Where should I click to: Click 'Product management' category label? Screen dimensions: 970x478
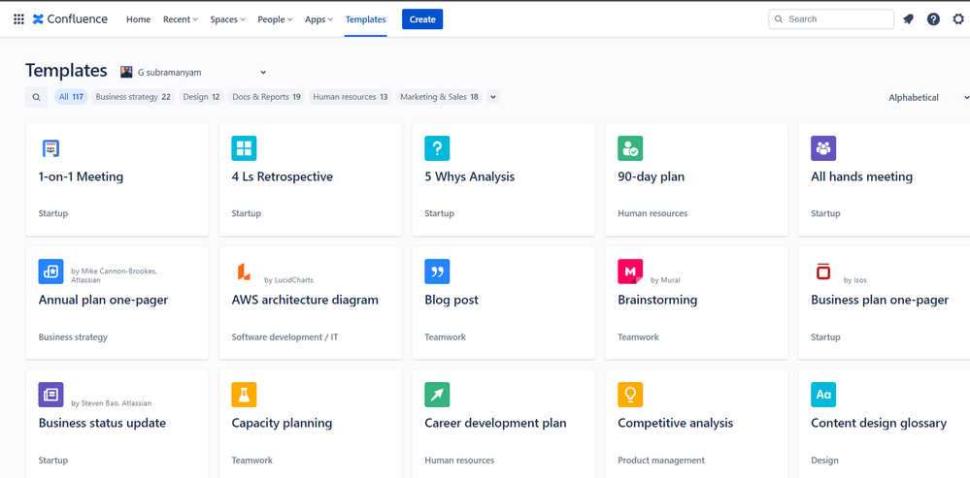(x=661, y=461)
